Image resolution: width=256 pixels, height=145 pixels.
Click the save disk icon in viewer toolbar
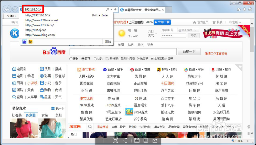click(x=137, y=141)
